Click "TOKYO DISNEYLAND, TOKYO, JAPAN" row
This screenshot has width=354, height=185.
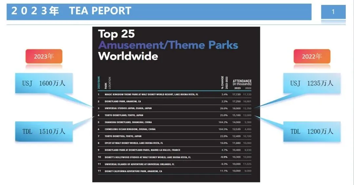(124, 115)
